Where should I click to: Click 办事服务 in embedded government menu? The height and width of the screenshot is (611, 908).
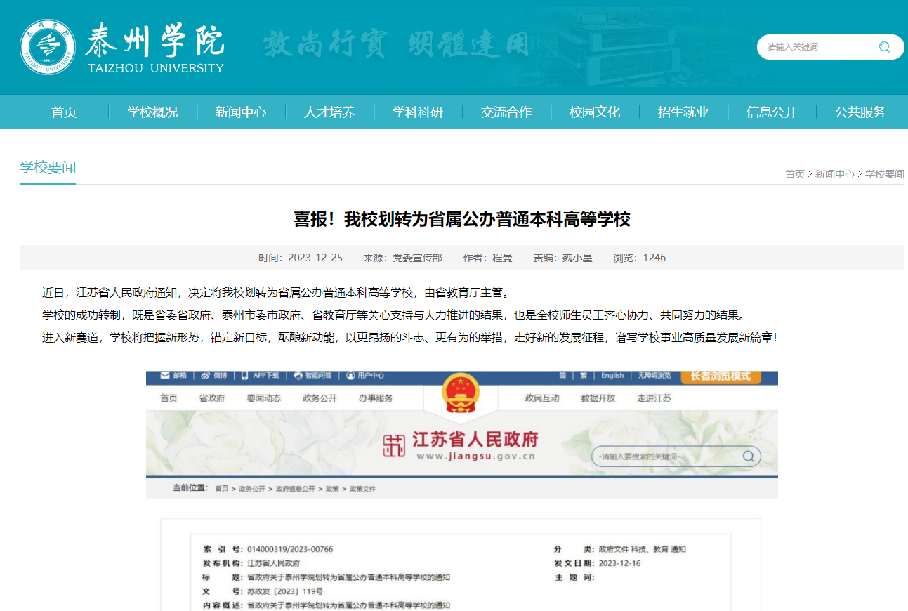(x=376, y=398)
